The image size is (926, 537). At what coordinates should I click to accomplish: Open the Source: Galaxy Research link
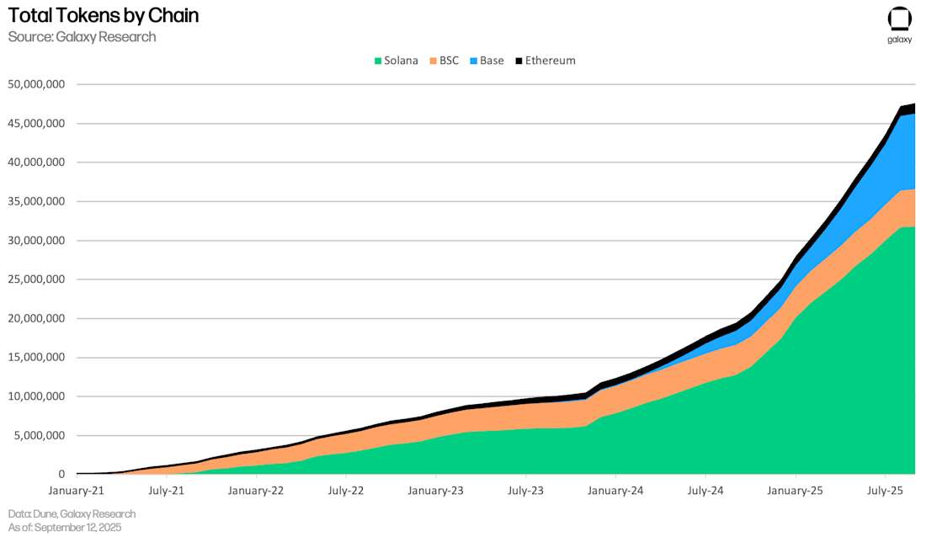[81, 36]
